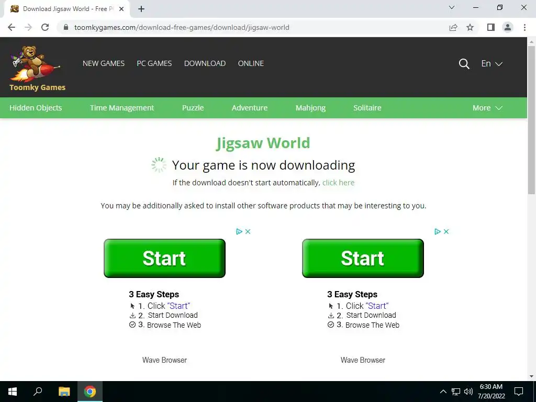Reload the page with refresh icon

(x=45, y=27)
